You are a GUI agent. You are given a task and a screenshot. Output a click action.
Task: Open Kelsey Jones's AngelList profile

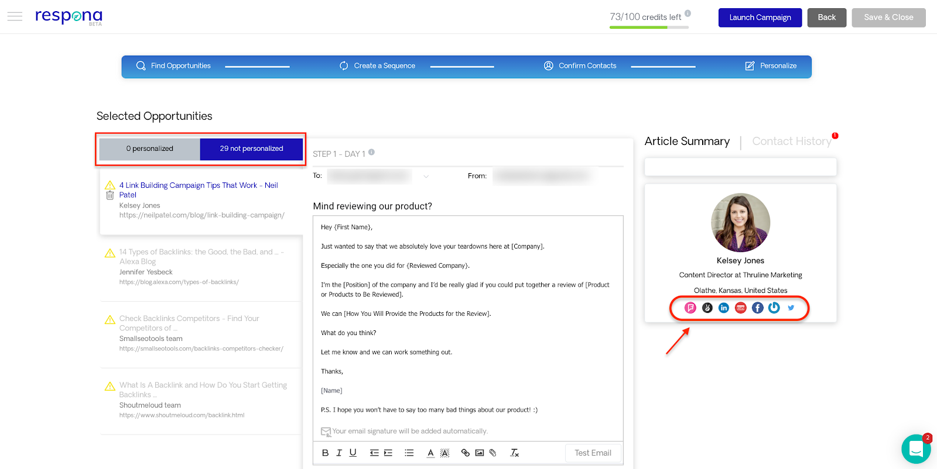coord(707,308)
